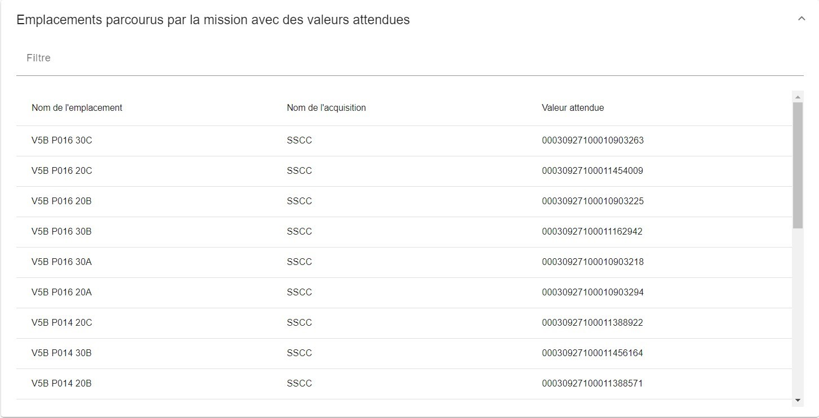Click value 00030927100011456164

coord(592,353)
